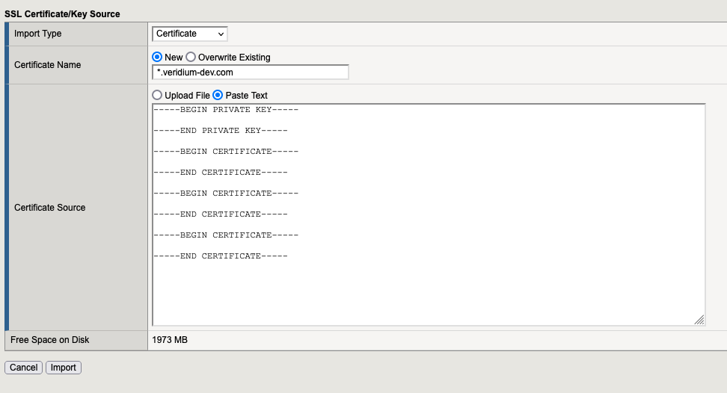The width and height of the screenshot is (727, 393).
Task: Select the Upload File radio button
Action: (x=157, y=96)
